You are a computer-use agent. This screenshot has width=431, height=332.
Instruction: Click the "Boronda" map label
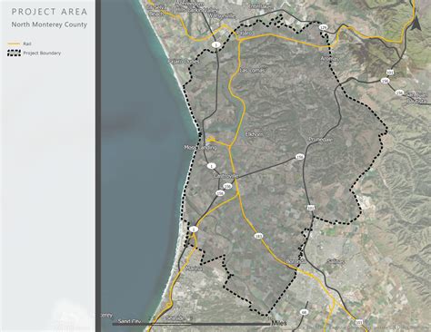pyautogui.click(x=296, y=261)
